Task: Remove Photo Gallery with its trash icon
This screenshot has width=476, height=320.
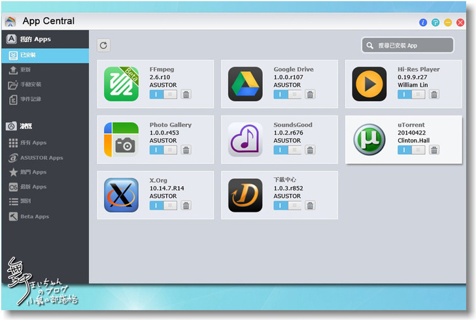Action: coord(186,150)
